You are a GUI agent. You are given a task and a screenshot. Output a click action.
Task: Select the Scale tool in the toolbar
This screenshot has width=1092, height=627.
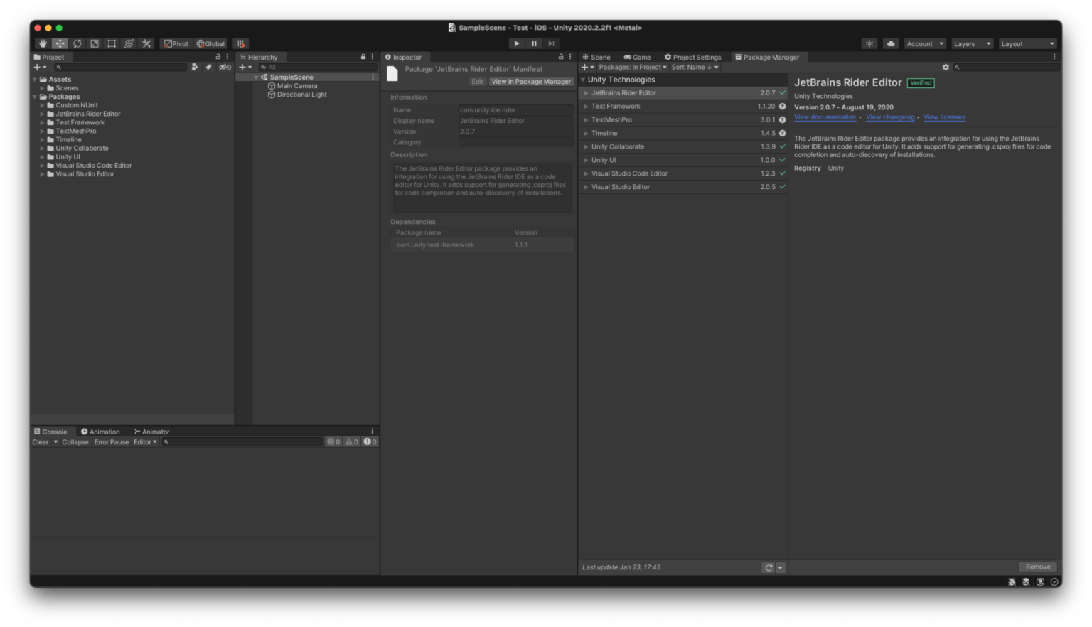(x=94, y=43)
